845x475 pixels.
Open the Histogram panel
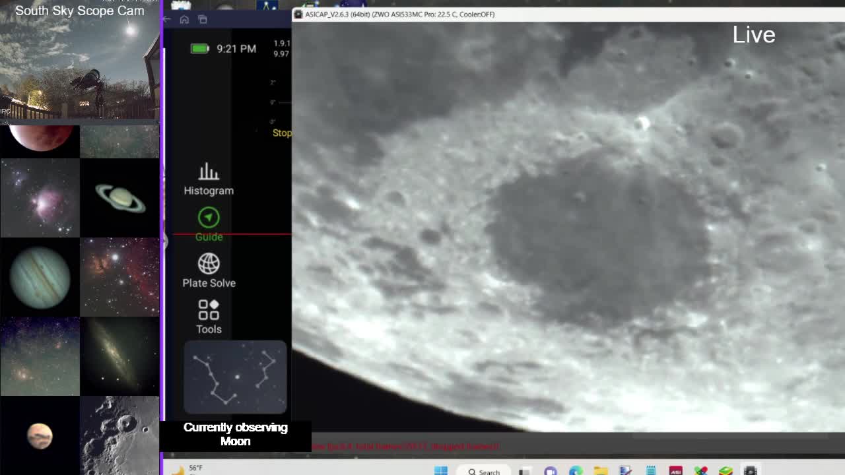click(x=209, y=179)
